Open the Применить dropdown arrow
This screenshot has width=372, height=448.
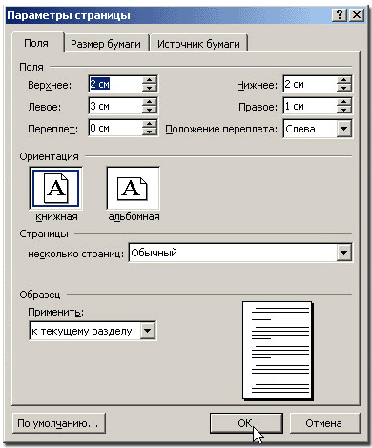[148, 331]
